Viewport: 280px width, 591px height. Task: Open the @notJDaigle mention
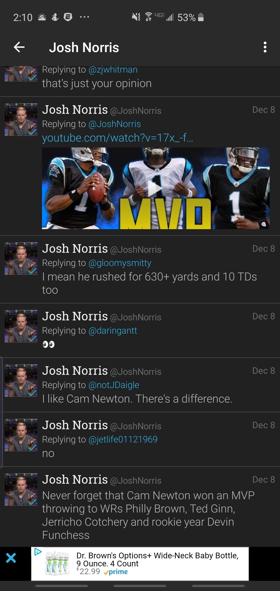(114, 385)
